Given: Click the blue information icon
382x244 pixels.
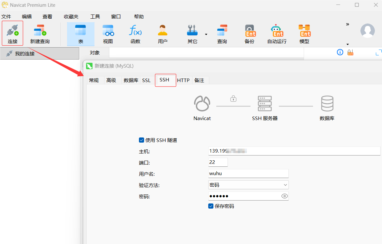Looking at the screenshot, I should click(340, 52).
